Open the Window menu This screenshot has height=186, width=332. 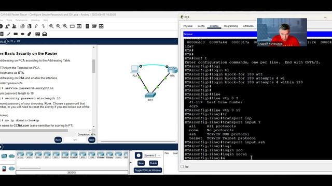coord(35,20)
